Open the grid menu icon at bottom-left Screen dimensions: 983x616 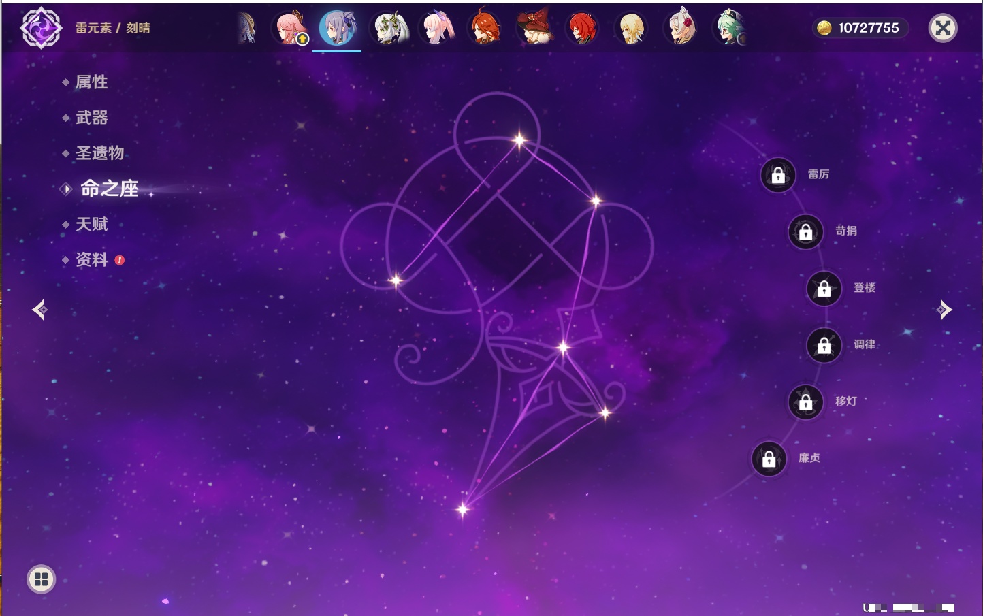pyautogui.click(x=41, y=579)
